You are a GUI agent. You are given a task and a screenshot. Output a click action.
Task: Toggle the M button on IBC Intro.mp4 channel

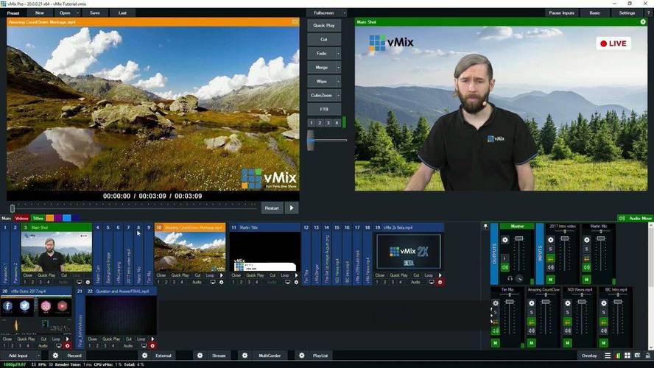(x=603, y=343)
